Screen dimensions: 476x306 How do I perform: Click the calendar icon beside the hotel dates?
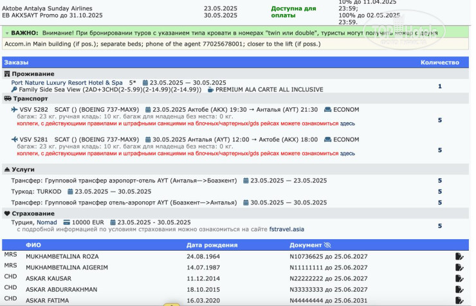pos(145,83)
